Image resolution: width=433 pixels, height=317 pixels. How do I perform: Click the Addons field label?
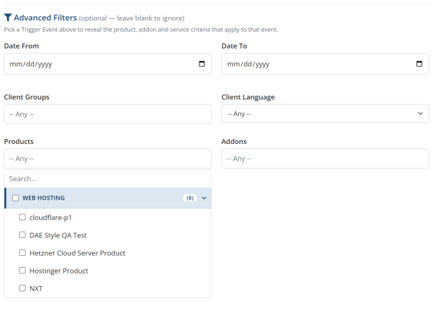pyautogui.click(x=234, y=141)
